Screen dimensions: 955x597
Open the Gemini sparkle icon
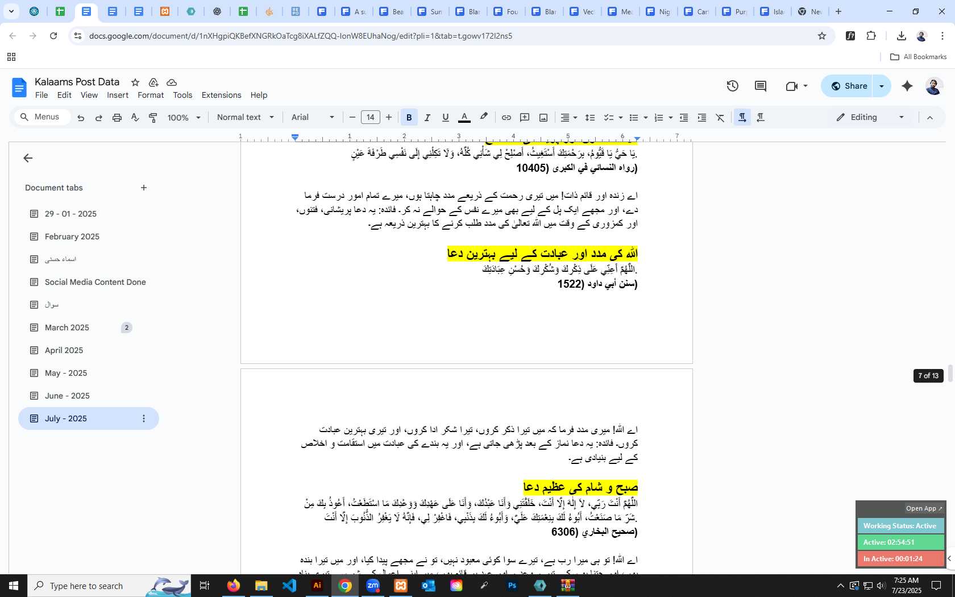pyautogui.click(x=907, y=86)
